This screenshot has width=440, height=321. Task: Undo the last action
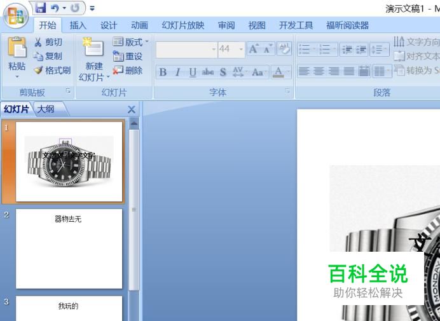point(55,8)
